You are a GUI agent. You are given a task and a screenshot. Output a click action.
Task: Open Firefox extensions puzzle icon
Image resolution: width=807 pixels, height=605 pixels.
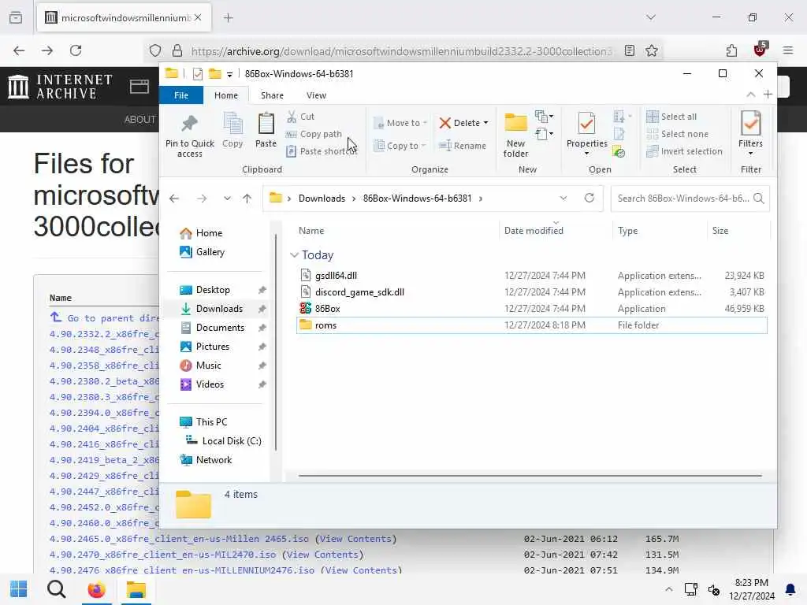coord(731,50)
